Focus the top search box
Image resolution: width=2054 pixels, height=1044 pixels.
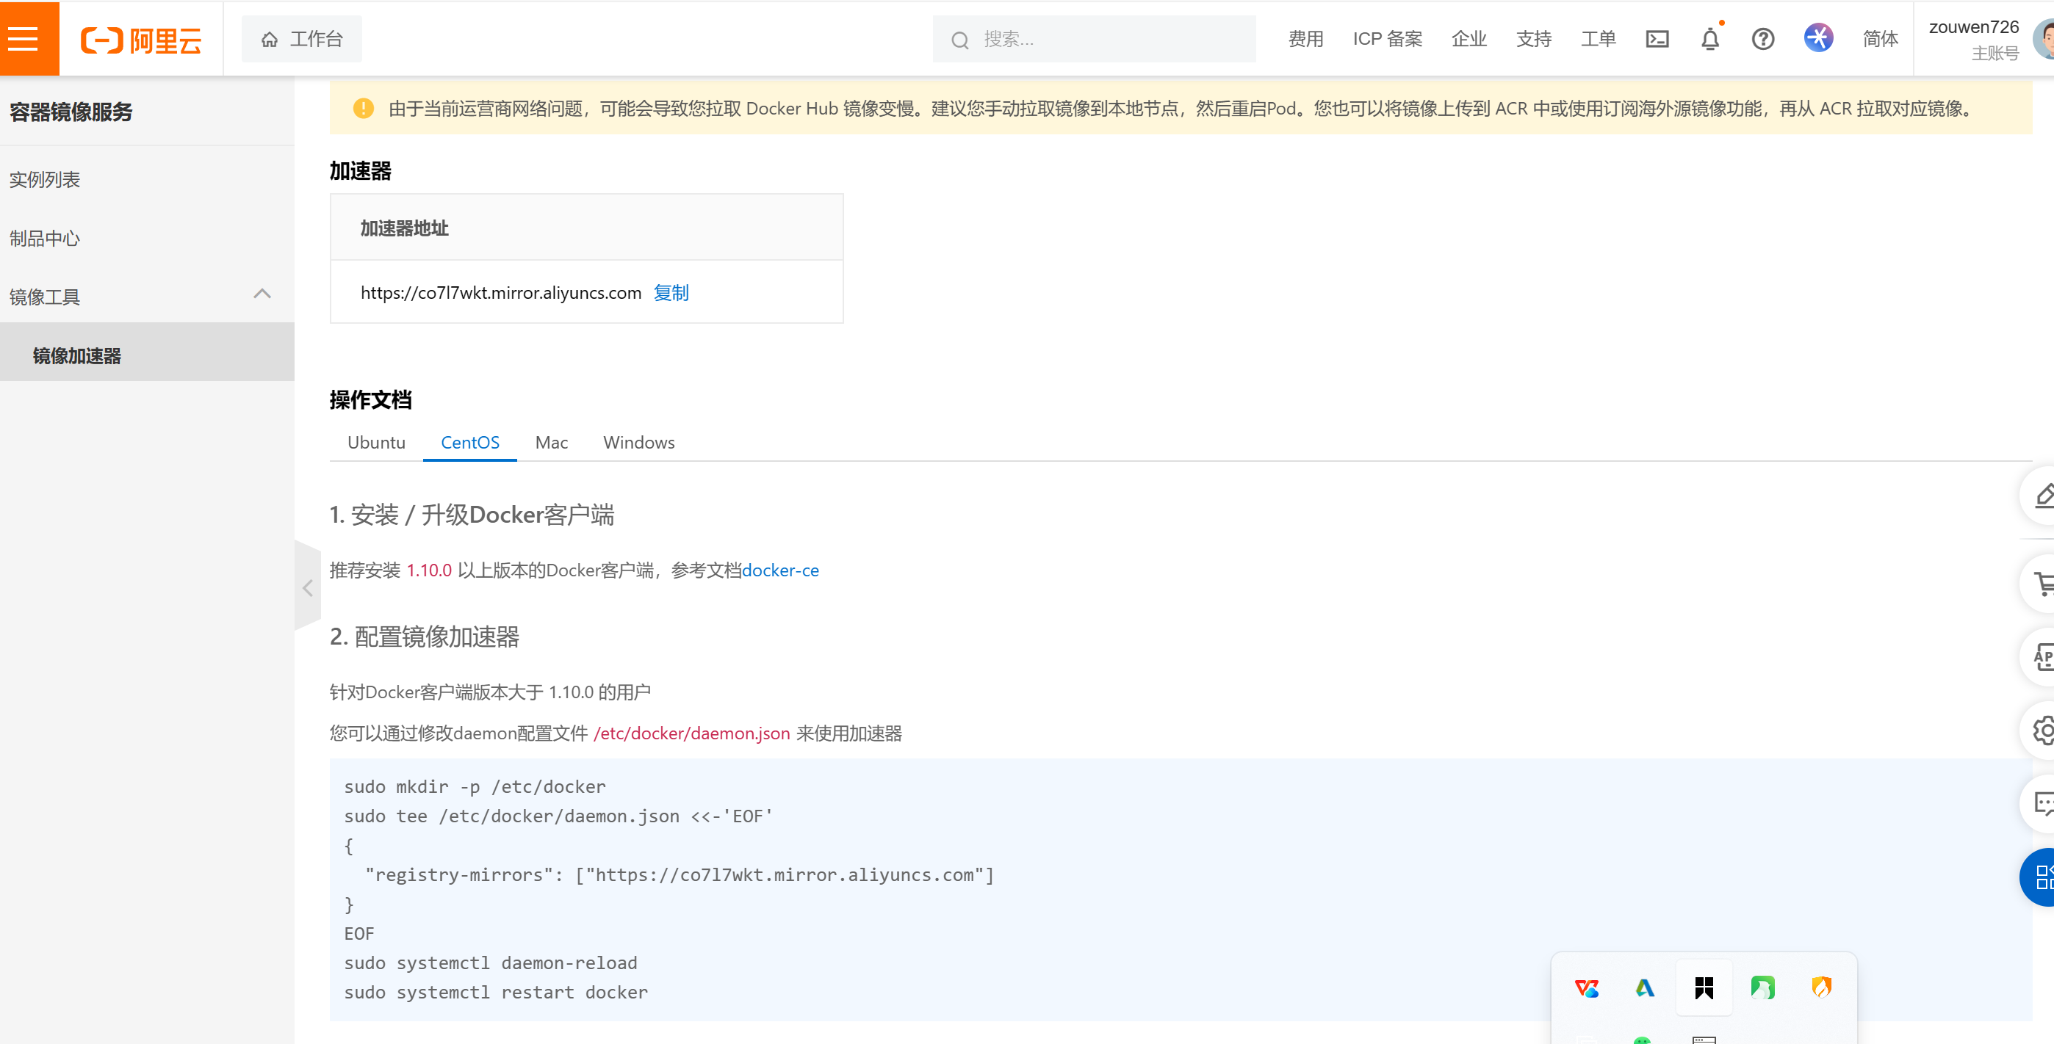[x=1094, y=39]
